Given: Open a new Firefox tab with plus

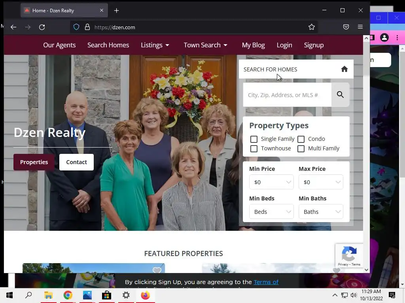Looking at the screenshot, I should tap(117, 11).
